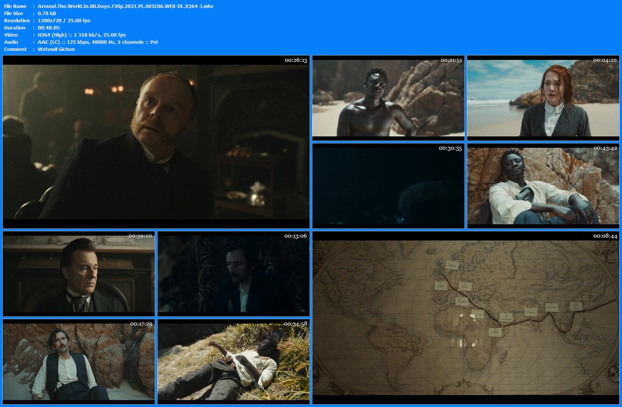Image resolution: width=622 pixels, height=407 pixels.
Task: Click the Video label
Action: pyautogui.click(x=11, y=35)
